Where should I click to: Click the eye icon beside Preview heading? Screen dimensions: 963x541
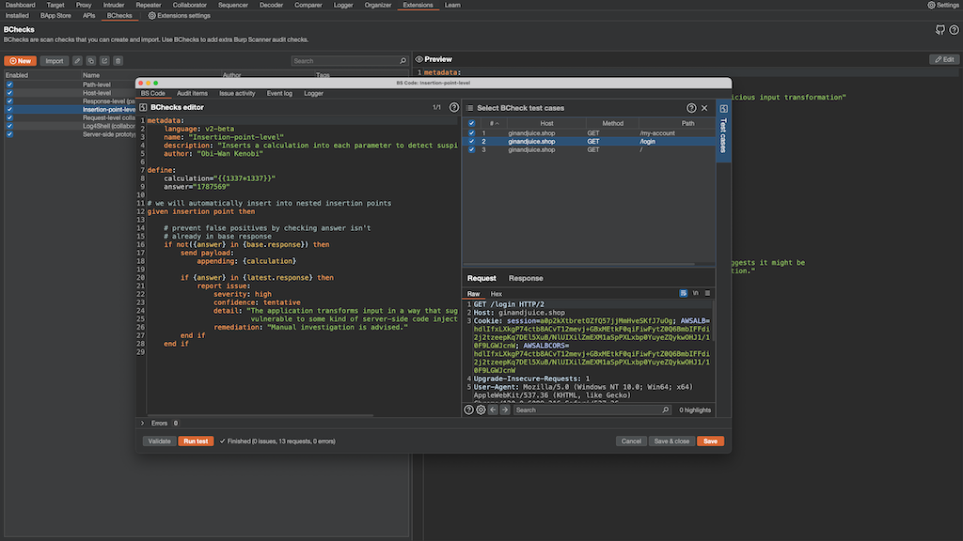tap(418, 59)
